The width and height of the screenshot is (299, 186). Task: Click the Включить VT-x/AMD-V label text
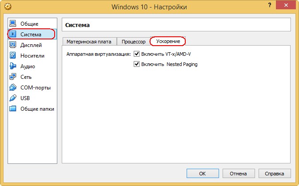[166, 54]
